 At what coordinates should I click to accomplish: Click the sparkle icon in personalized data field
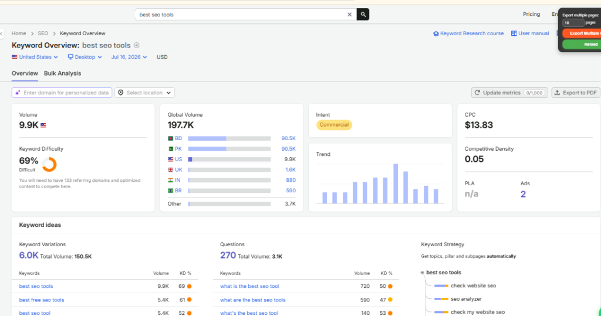click(18, 93)
